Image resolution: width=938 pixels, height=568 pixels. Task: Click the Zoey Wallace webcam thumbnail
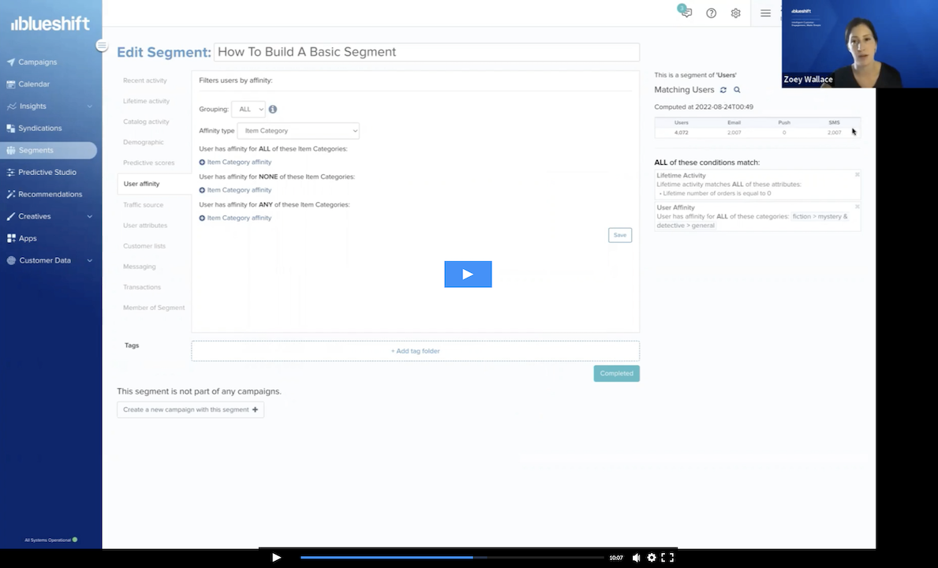(860, 43)
